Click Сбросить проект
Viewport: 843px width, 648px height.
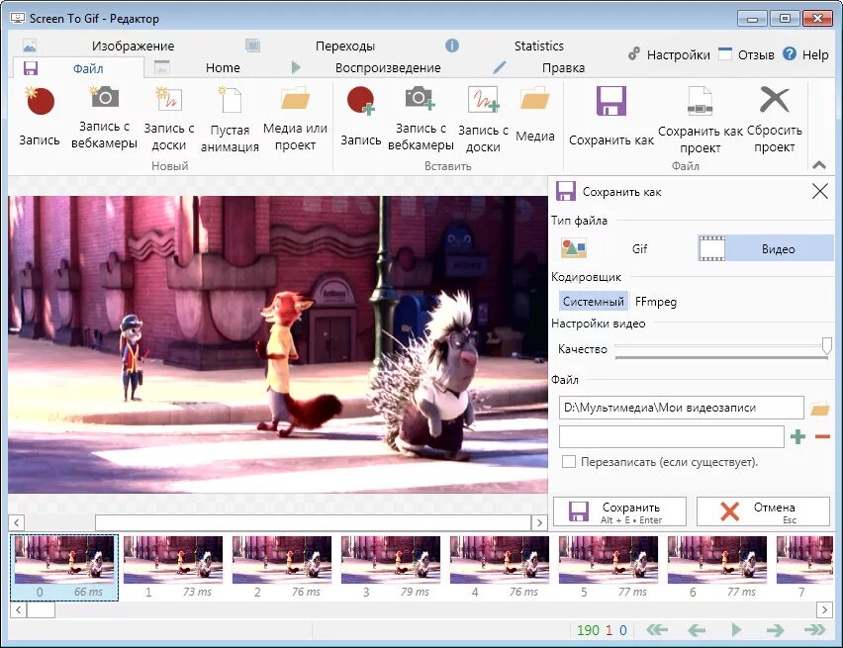pyautogui.click(x=774, y=120)
